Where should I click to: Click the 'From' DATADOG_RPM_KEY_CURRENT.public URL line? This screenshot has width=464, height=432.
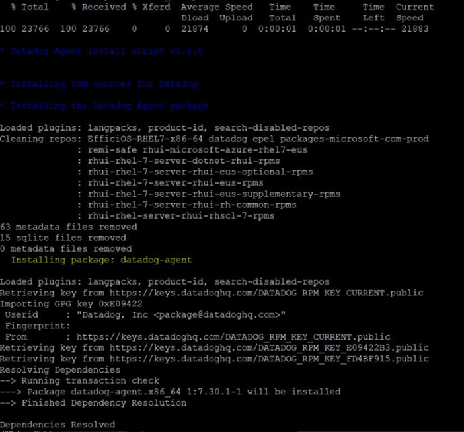point(198,337)
